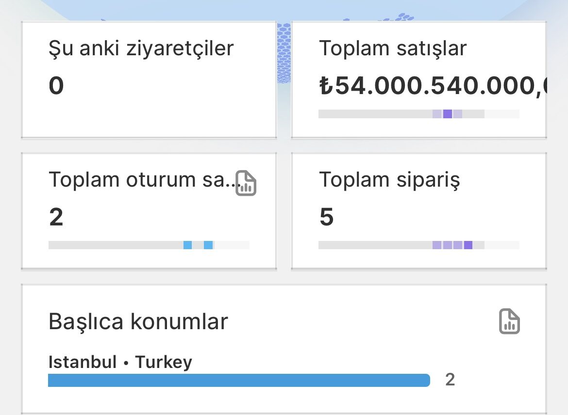Open the Toplam satışlar card

pos(419,80)
